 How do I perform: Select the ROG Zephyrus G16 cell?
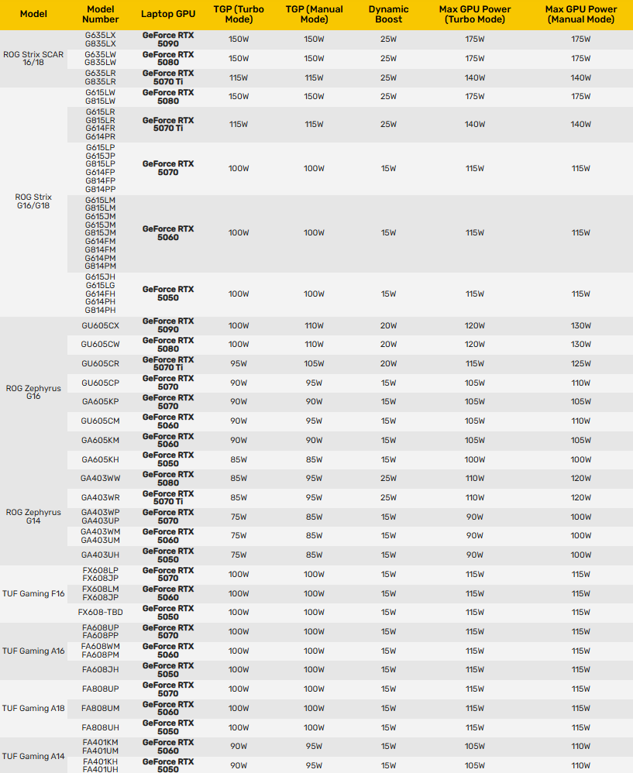pos(33,393)
